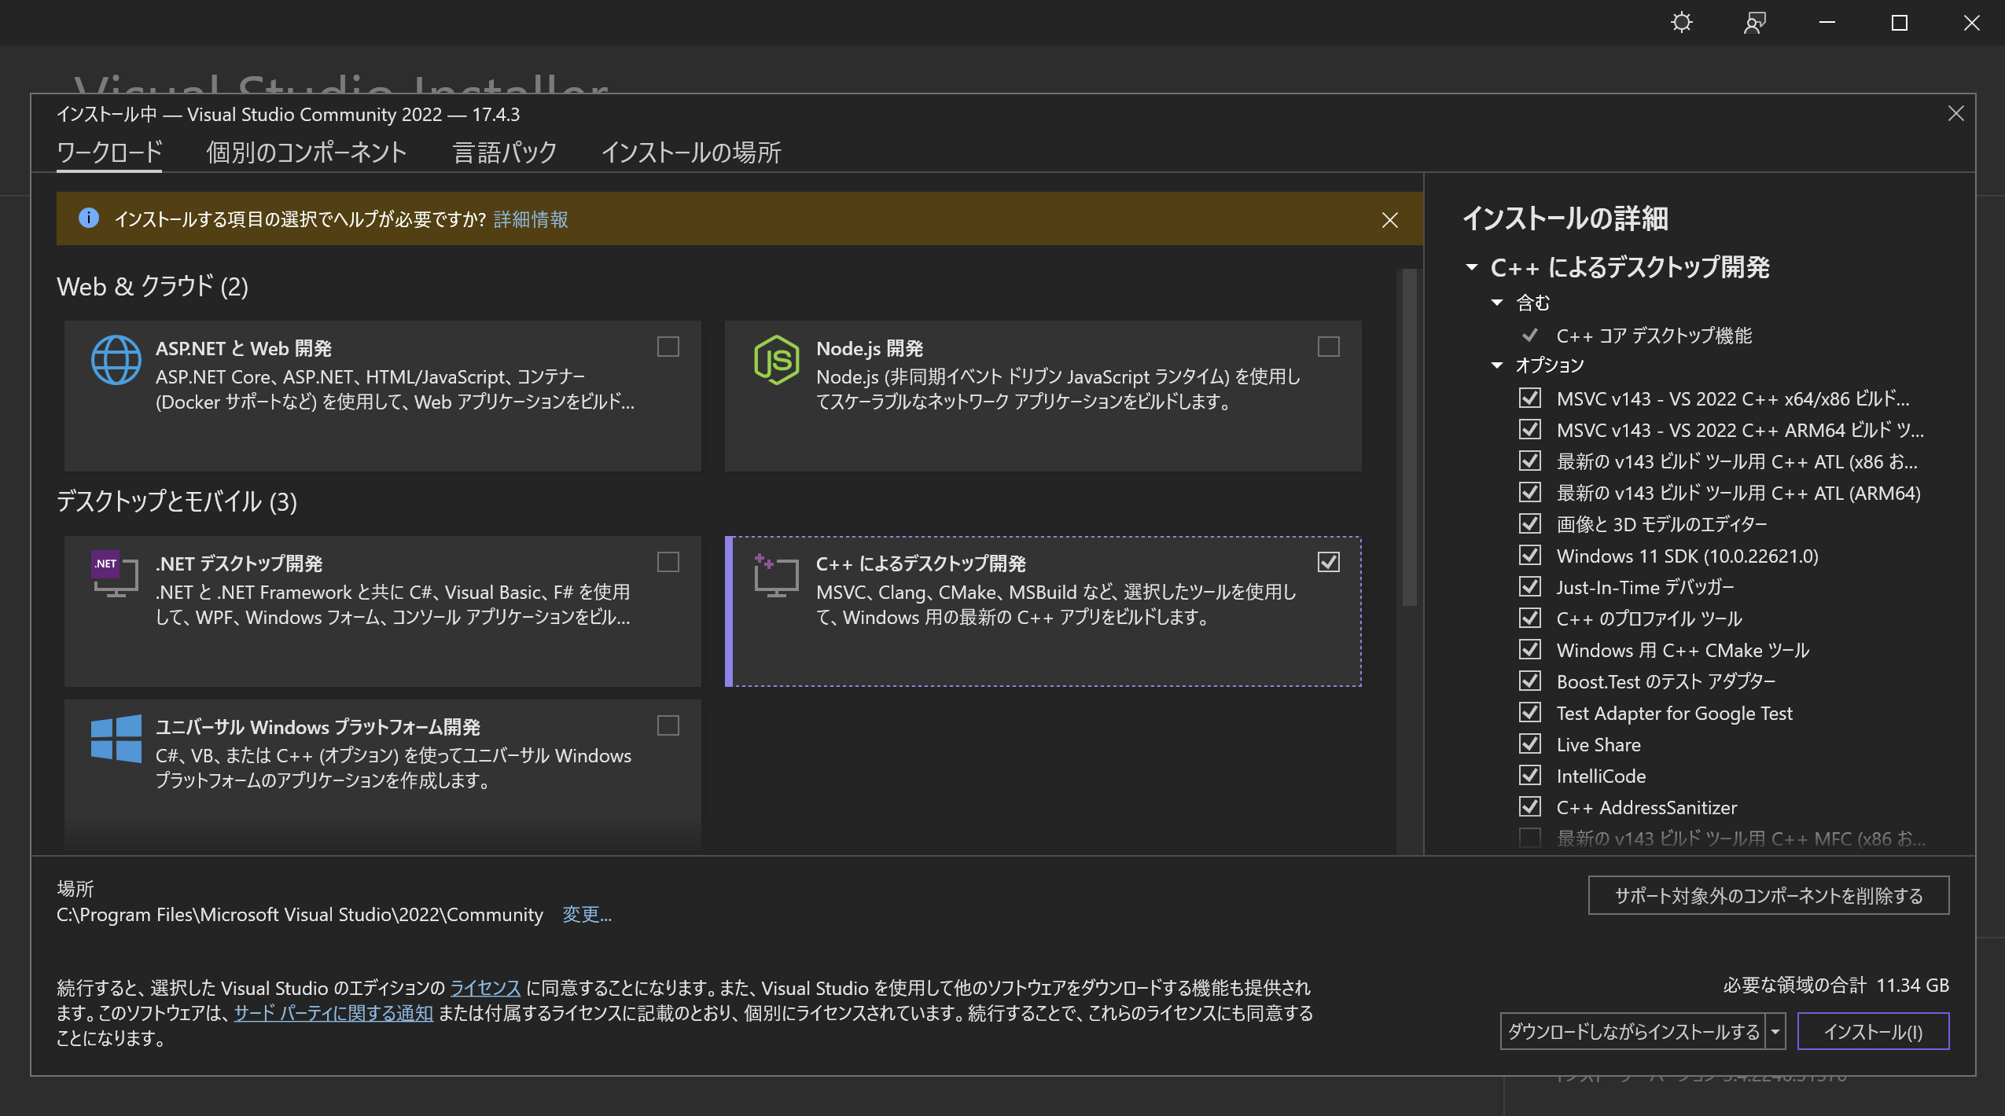Uncheck Boost.Test のテスト アダプター

click(1529, 681)
